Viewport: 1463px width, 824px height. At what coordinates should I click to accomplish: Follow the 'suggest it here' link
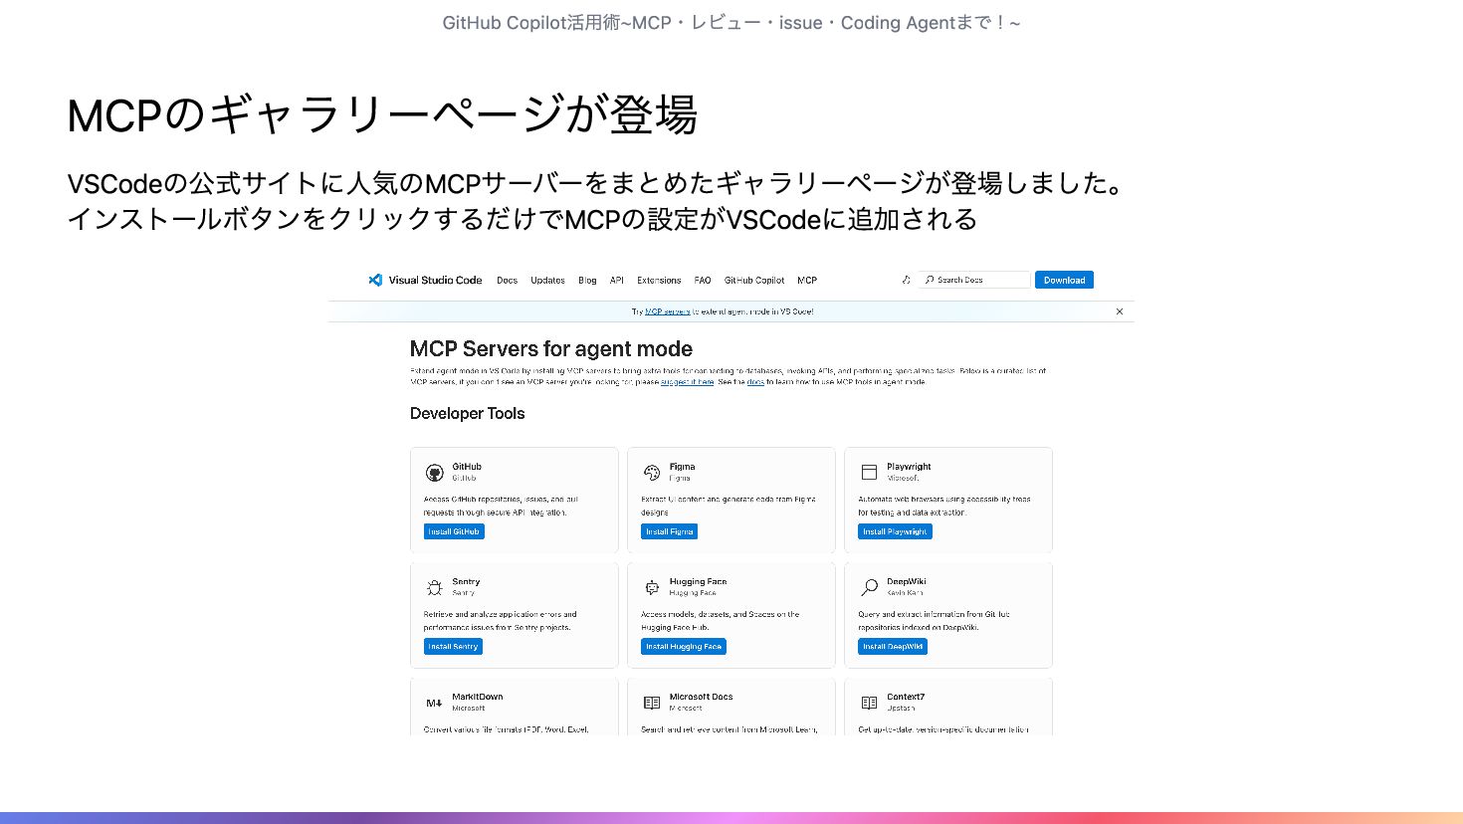(687, 382)
